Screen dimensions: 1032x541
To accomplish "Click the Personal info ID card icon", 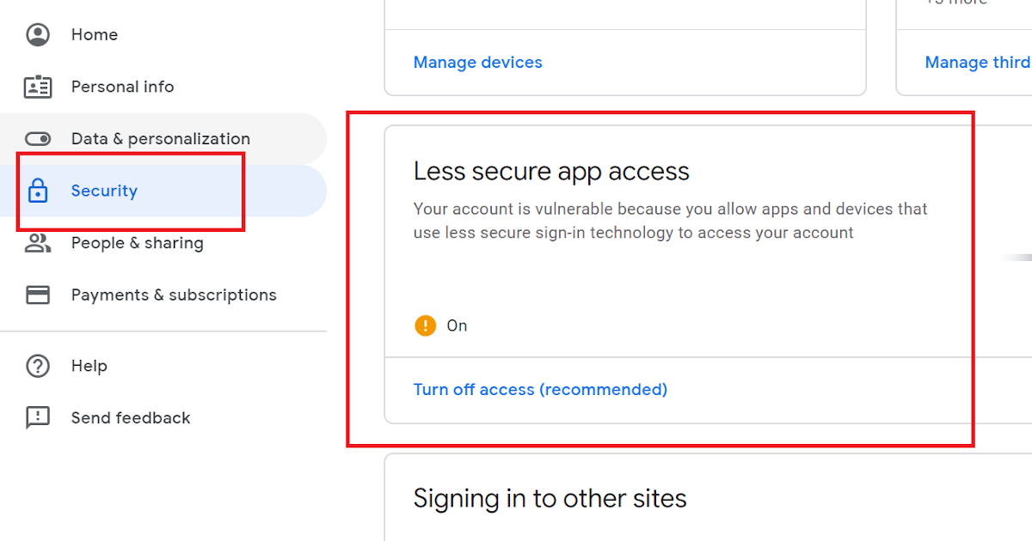I will [38, 87].
